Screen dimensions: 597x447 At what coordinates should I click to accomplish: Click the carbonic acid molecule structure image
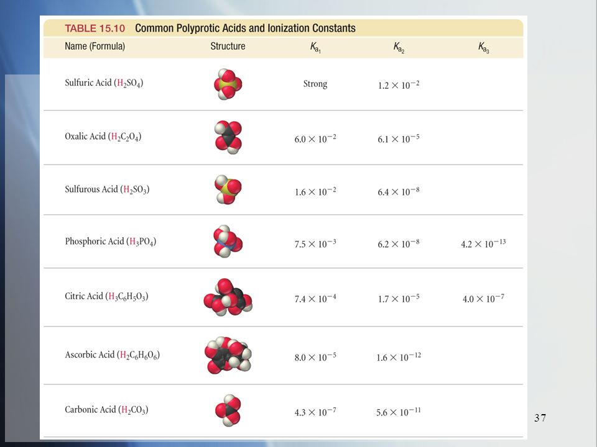click(x=228, y=410)
